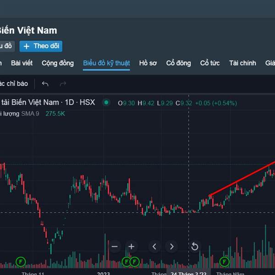Open the Cộng đồng tab
Viewport: 275px width, 275px height.
pyautogui.click(x=58, y=63)
